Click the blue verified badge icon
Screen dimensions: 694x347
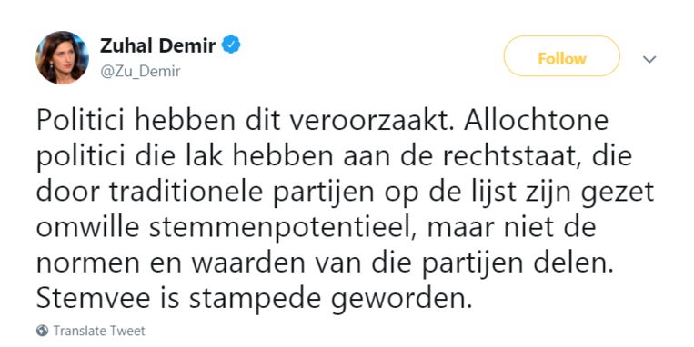(x=231, y=45)
